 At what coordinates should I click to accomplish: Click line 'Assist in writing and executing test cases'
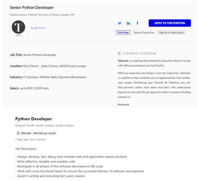tap(50, 176)
